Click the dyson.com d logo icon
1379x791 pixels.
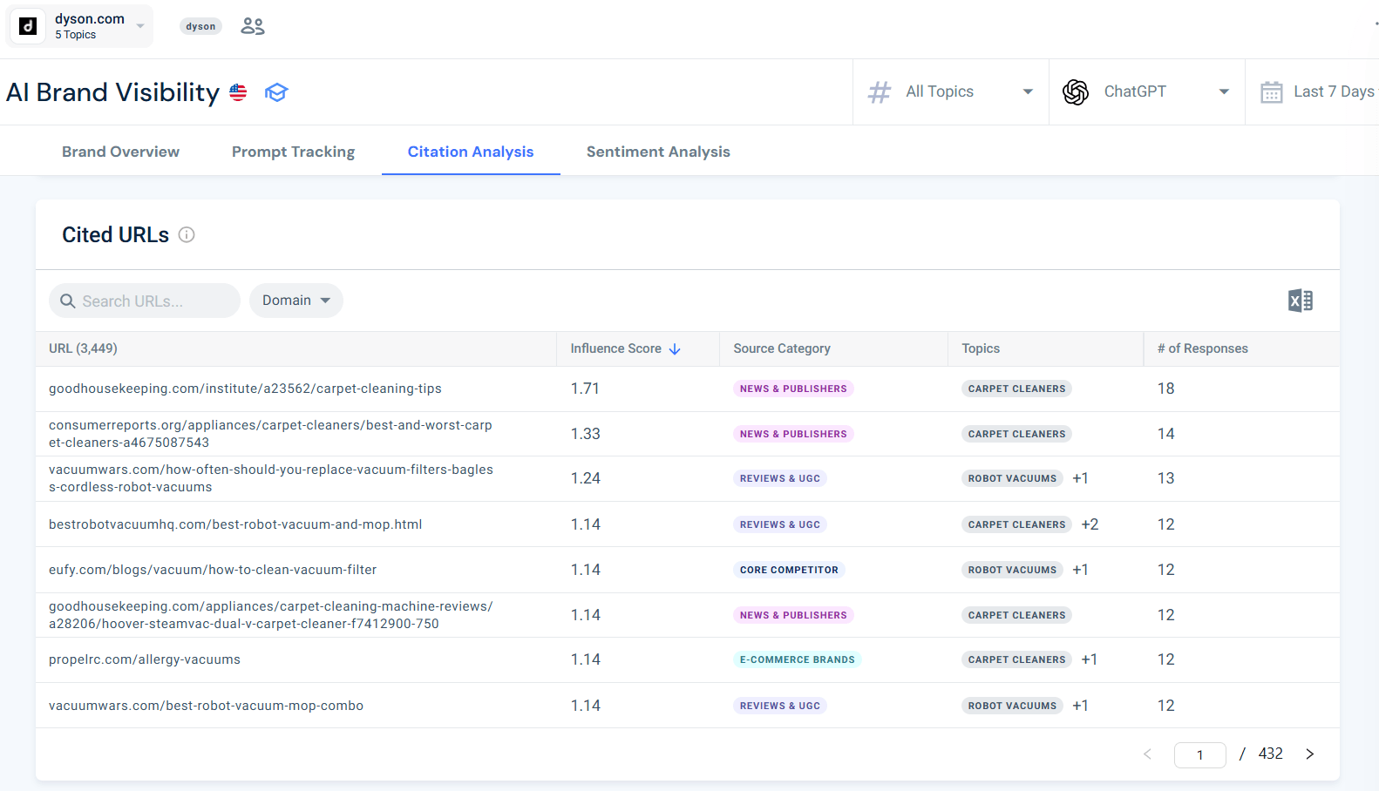coord(28,26)
